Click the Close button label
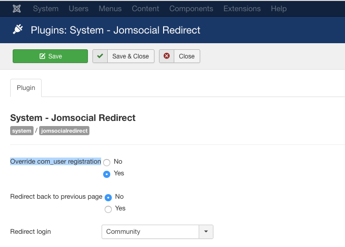 coord(187,56)
